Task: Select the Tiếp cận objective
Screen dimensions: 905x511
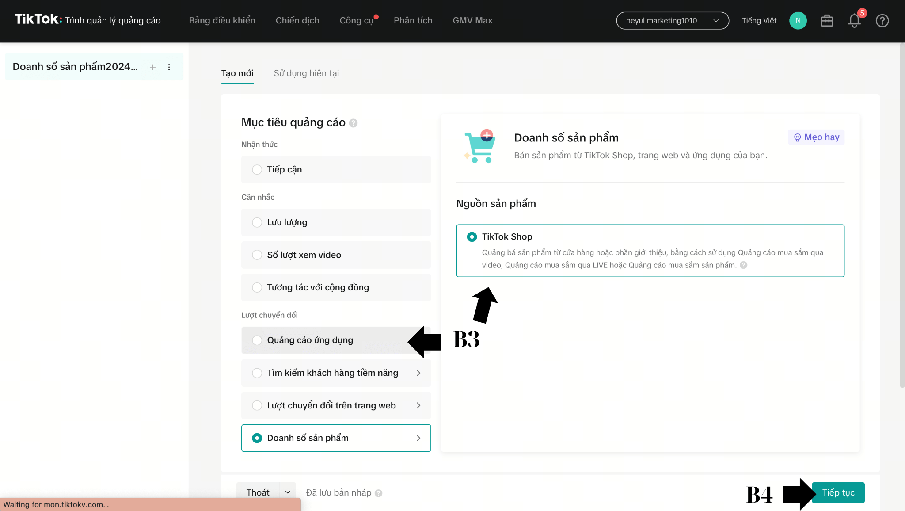Action: (x=336, y=169)
